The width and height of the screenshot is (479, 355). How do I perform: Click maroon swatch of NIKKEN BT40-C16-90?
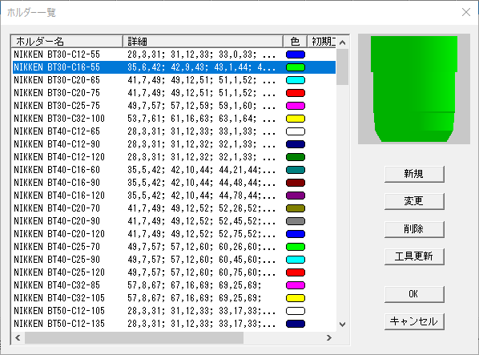[x=296, y=183]
